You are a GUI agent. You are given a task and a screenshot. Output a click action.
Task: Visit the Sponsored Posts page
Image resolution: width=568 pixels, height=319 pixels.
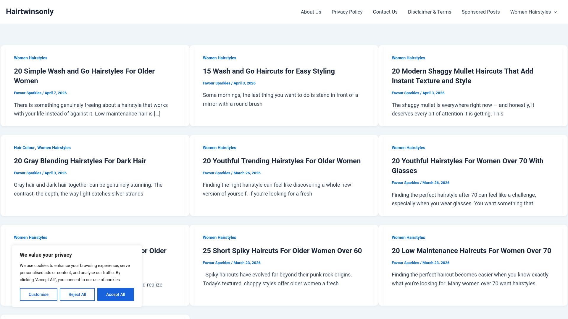coord(480,12)
